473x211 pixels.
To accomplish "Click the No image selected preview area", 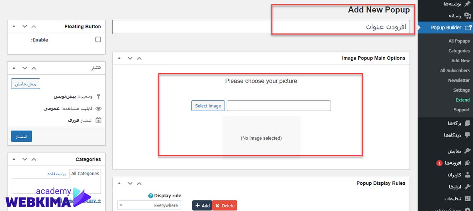I will click(261, 138).
